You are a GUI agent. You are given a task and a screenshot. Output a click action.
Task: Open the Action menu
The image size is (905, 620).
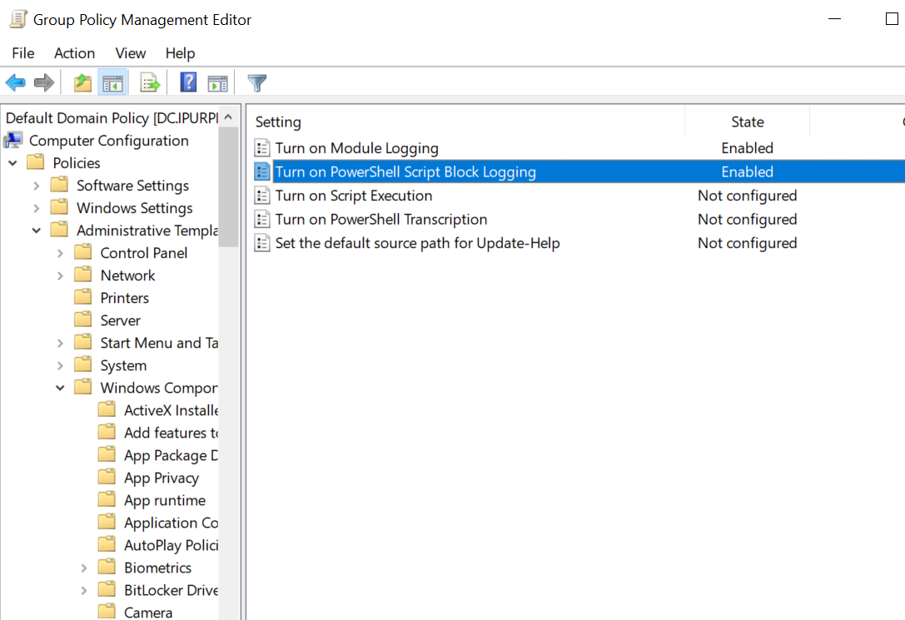[74, 53]
